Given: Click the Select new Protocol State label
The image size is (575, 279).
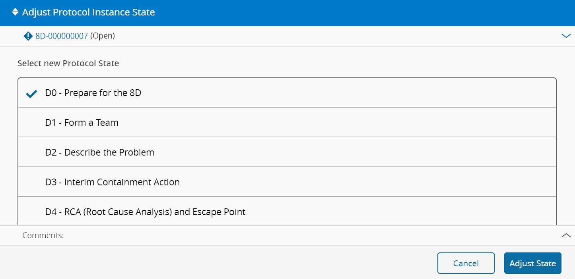Looking at the screenshot, I should pyautogui.click(x=68, y=63).
